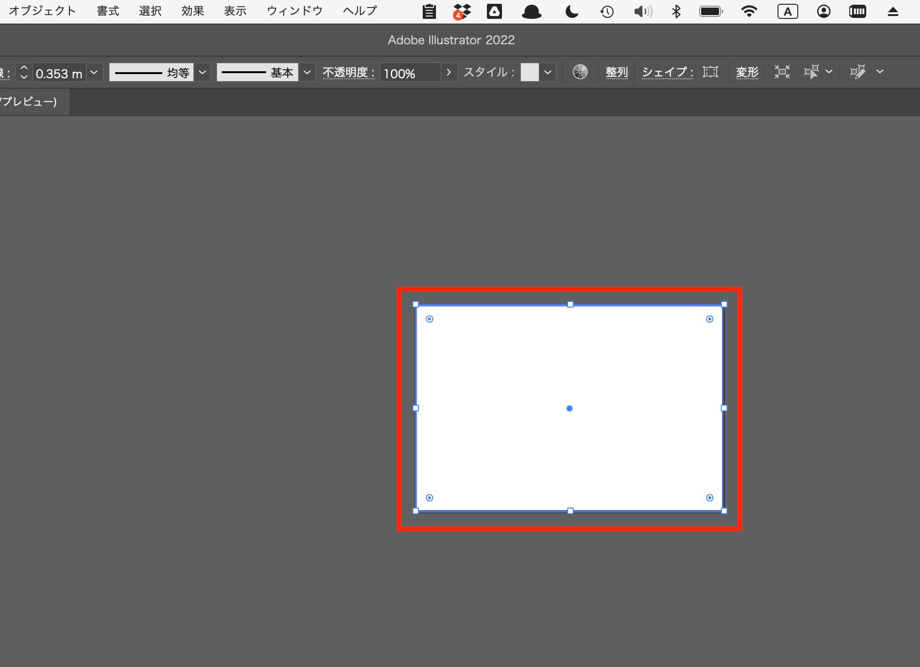Open the graphic style dropdown arrow

[x=547, y=72]
